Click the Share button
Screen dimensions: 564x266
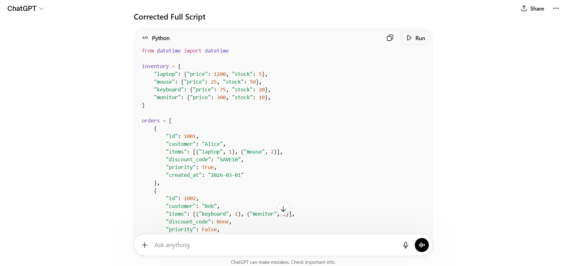click(x=532, y=9)
